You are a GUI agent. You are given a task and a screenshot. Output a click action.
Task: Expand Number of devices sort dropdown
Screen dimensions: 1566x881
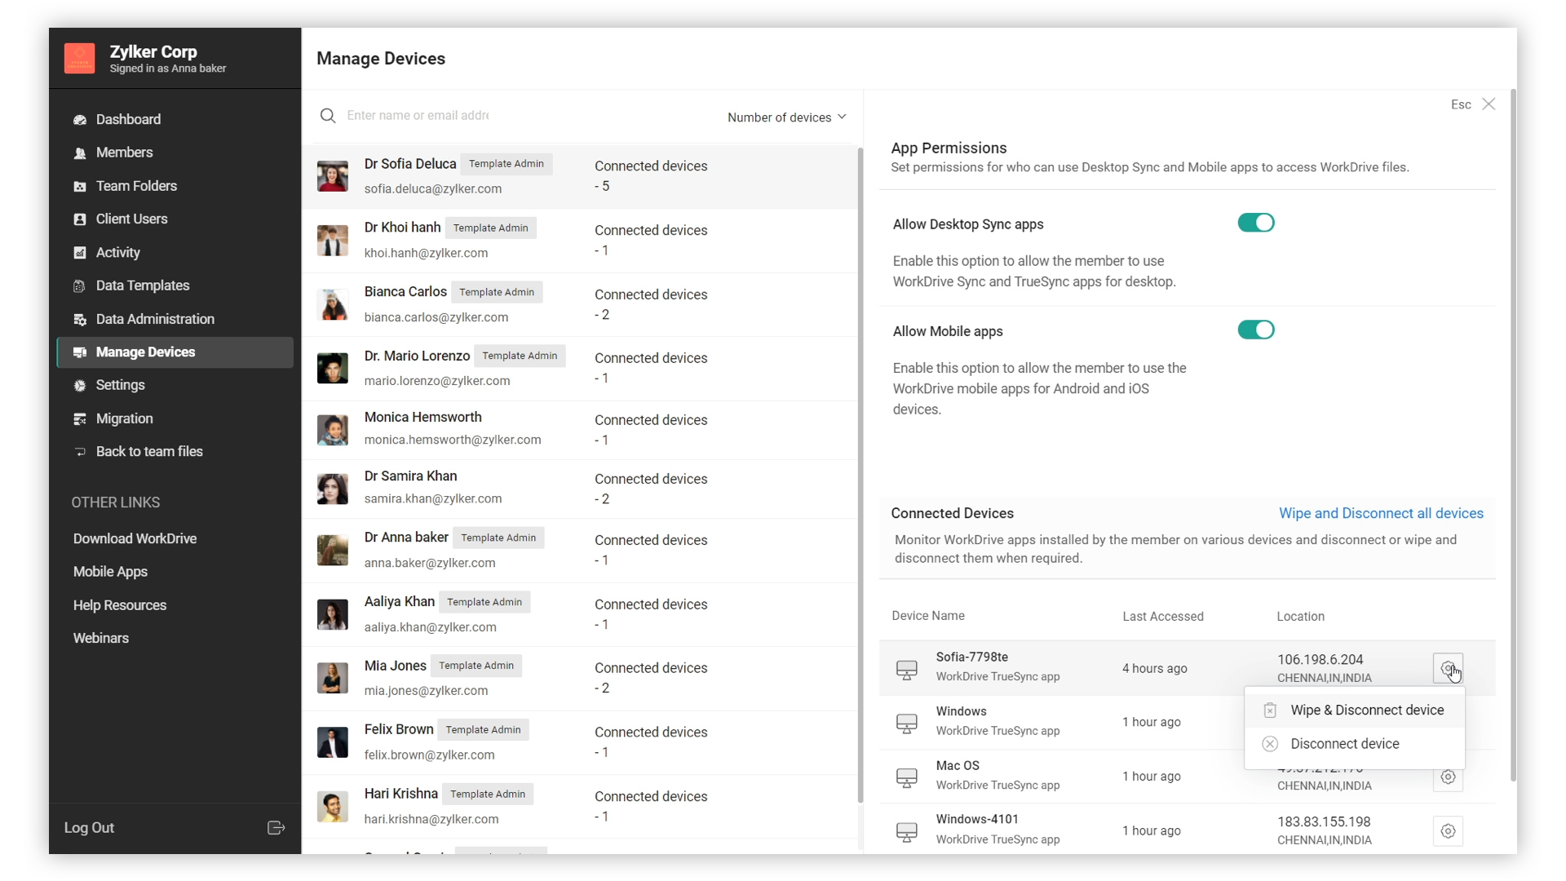tap(786, 117)
